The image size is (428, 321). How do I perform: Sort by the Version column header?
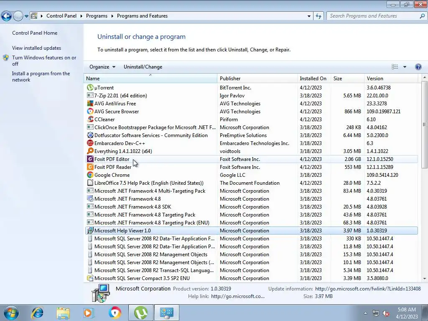click(391, 78)
